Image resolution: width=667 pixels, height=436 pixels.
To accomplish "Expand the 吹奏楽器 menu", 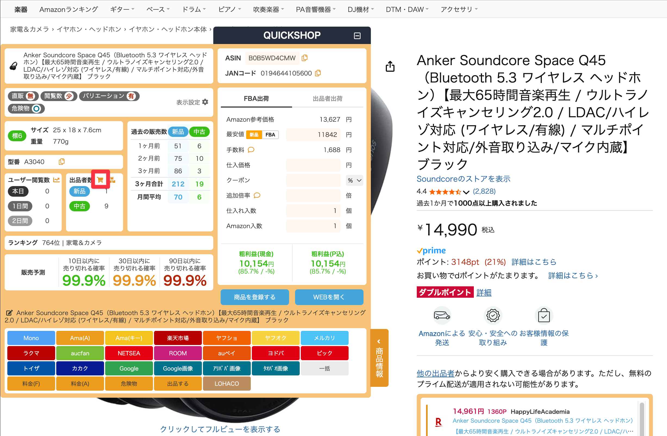I will [268, 10].
